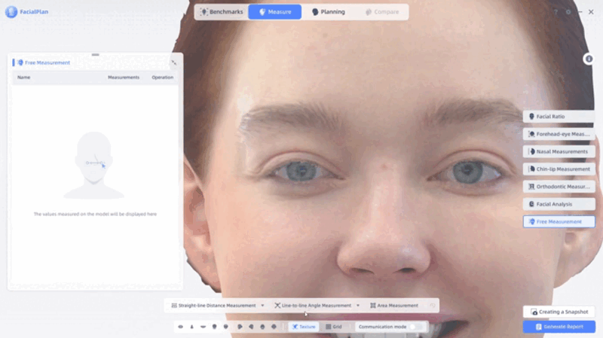The width and height of the screenshot is (603, 338).
Task: Open the help question mark icon
Action: coord(556,12)
